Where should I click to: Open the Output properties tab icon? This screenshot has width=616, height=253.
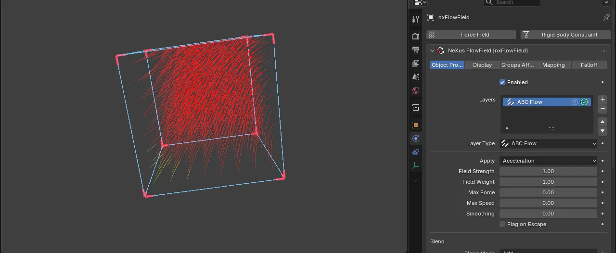(x=416, y=50)
